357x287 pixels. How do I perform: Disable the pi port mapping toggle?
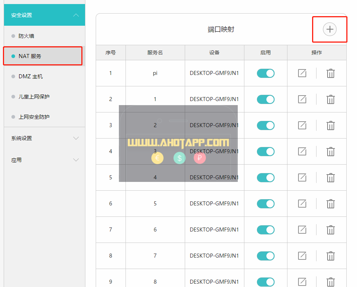pyautogui.click(x=266, y=73)
